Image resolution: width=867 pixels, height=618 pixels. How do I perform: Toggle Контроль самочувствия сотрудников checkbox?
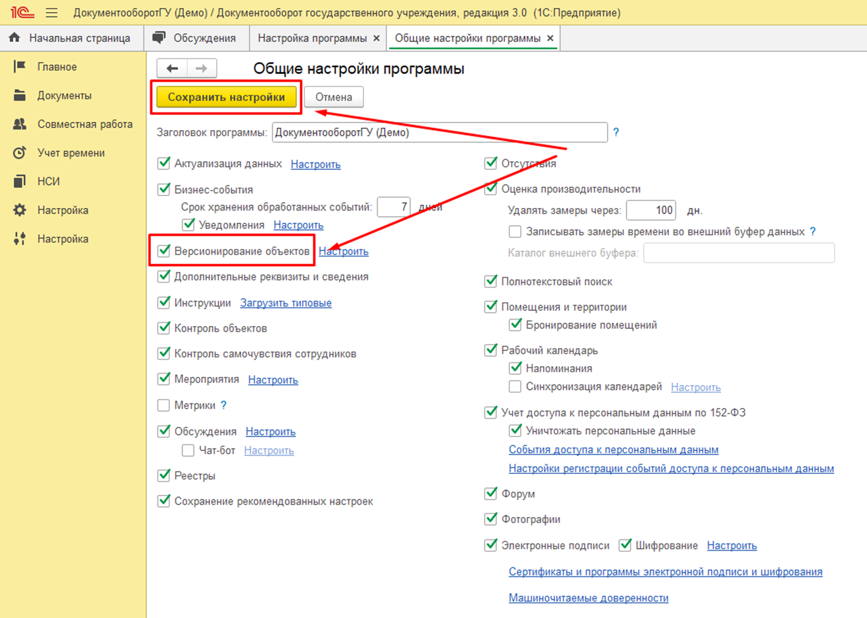[164, 353]
